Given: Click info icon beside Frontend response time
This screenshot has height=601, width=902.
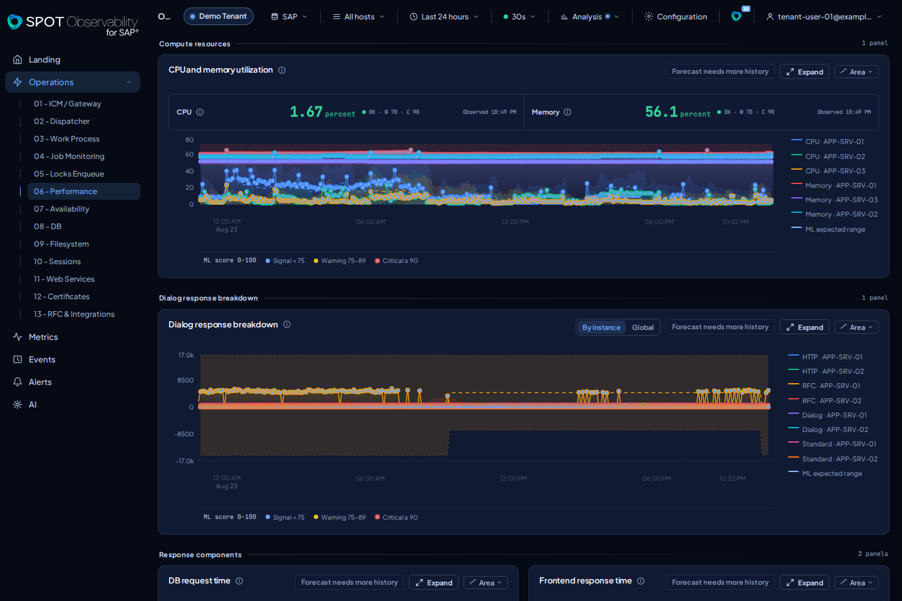Looking at the screenshot, I should coord(641,581).
